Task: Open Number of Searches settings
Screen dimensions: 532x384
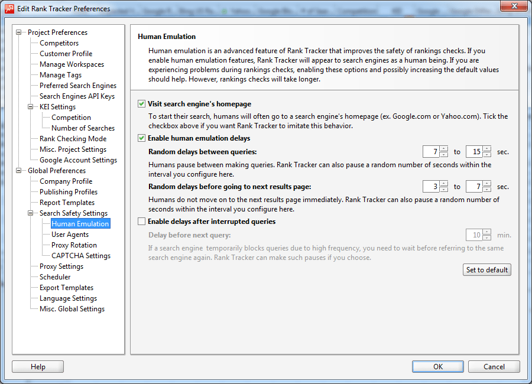Action: [83, 128]
